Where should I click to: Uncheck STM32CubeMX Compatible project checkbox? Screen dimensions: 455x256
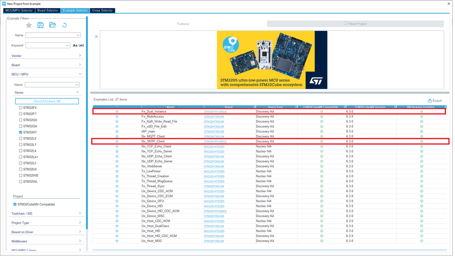tap(15, 205)
